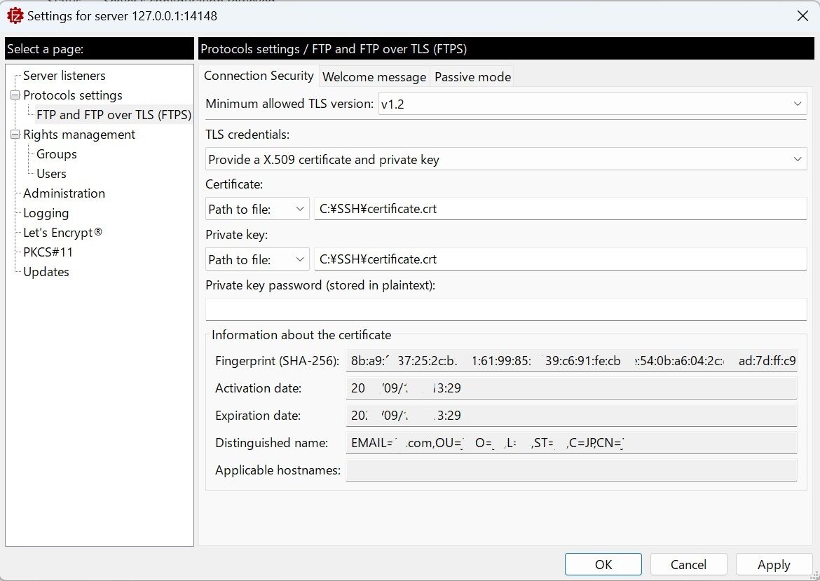This screenshot has height=581, width=820.
Task: Collapse the Protocols settings tree branch
Action: point(14,95)
